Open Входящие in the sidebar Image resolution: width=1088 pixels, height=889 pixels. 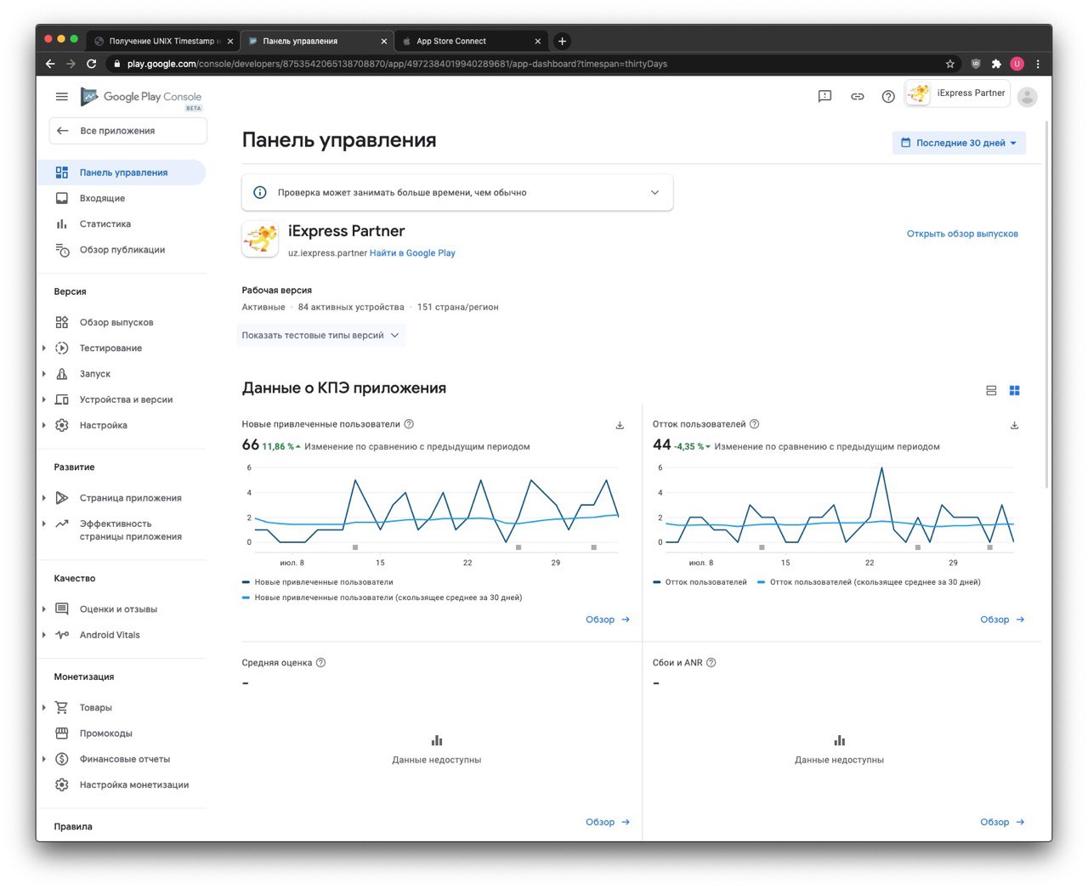[122, 198]
